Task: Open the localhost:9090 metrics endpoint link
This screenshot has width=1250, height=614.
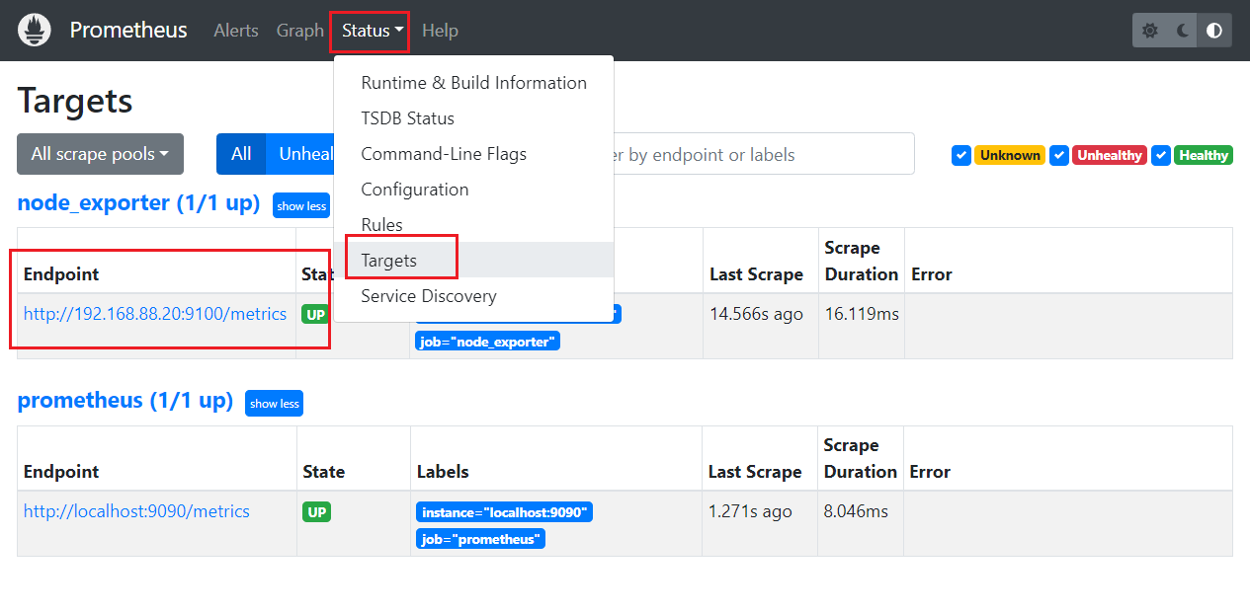Action: 136,511
